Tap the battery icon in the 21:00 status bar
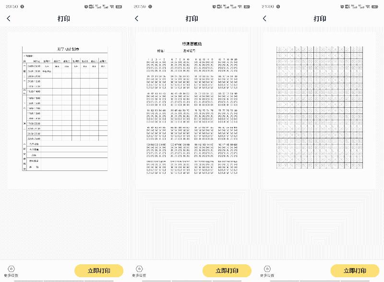Viewport: 384px width, 282px height. pyautogui.click(x=375, y=7)
